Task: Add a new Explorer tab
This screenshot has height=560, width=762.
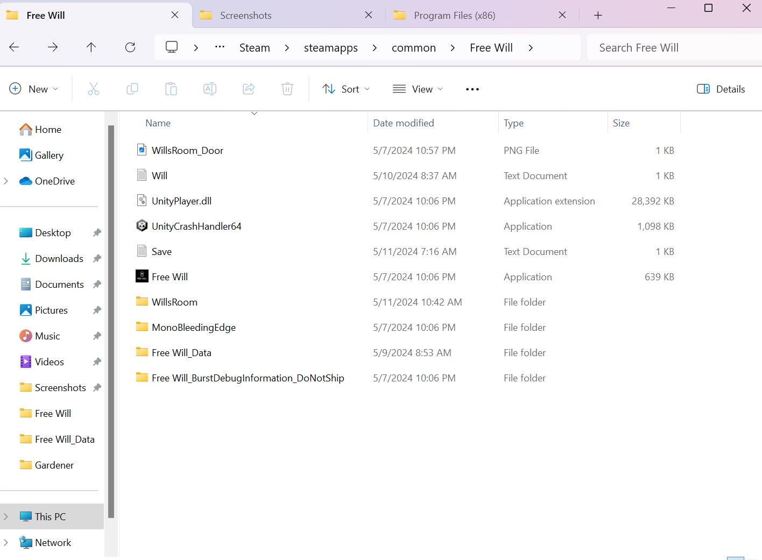Action: tap(598, 16)
